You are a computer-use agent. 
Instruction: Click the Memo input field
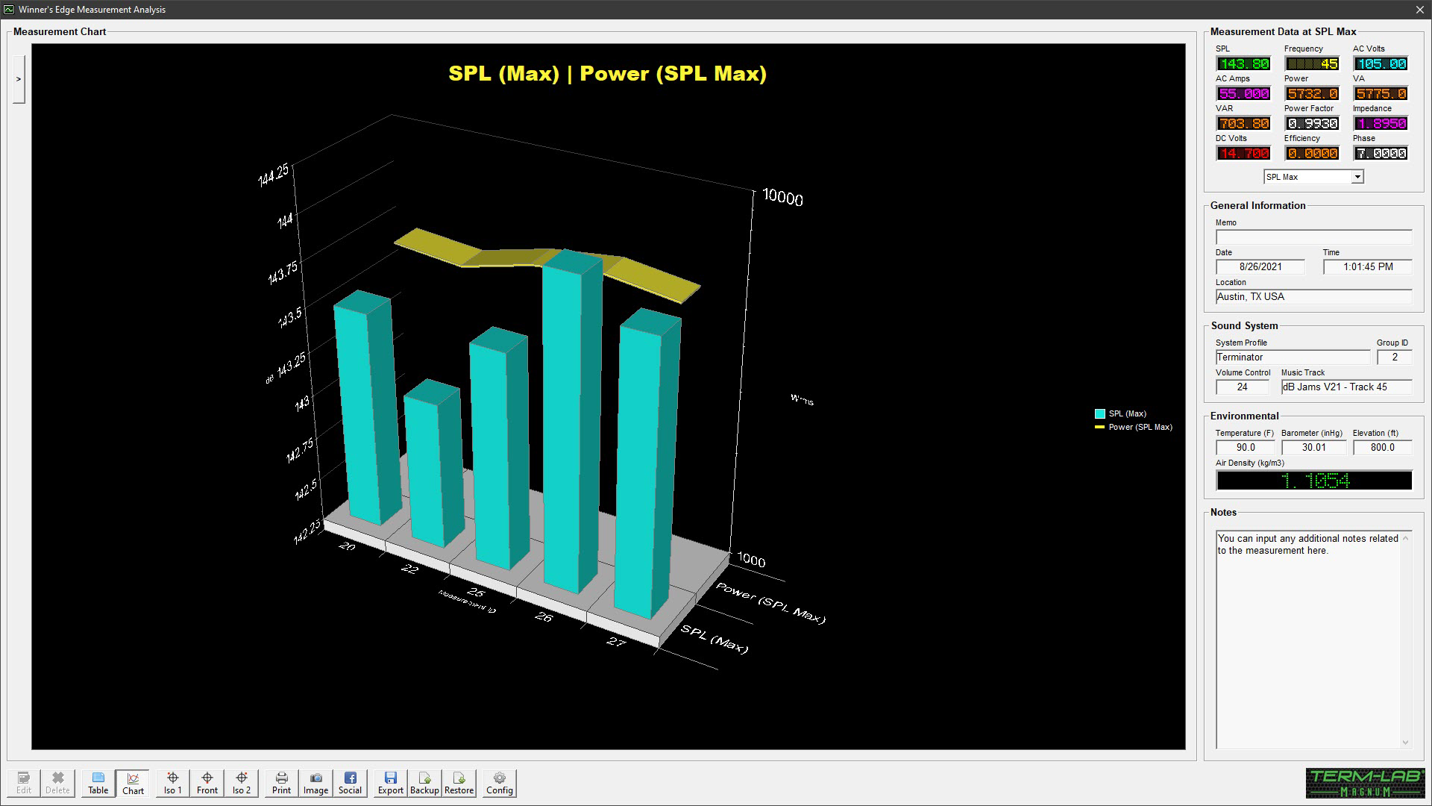point(1313,237)
